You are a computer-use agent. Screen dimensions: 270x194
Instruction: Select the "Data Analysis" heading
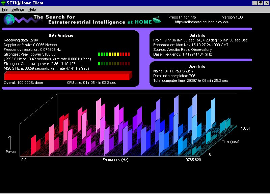tap(61, 35)
